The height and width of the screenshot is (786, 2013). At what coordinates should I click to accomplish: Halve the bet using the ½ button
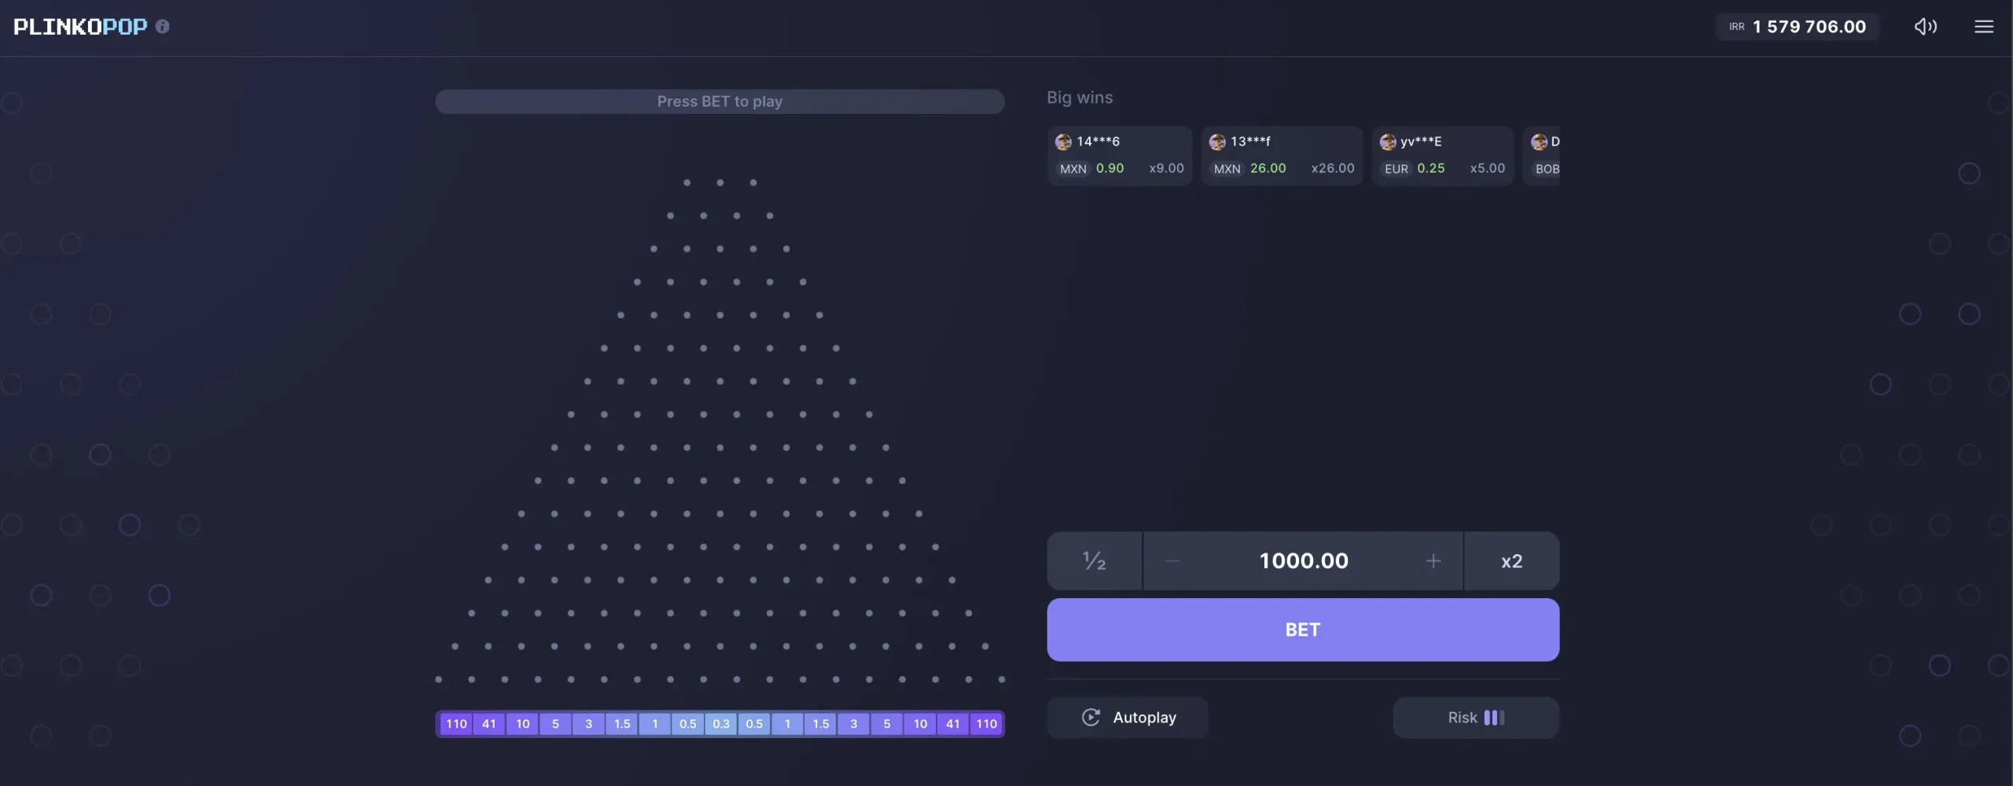[1093, 560]
